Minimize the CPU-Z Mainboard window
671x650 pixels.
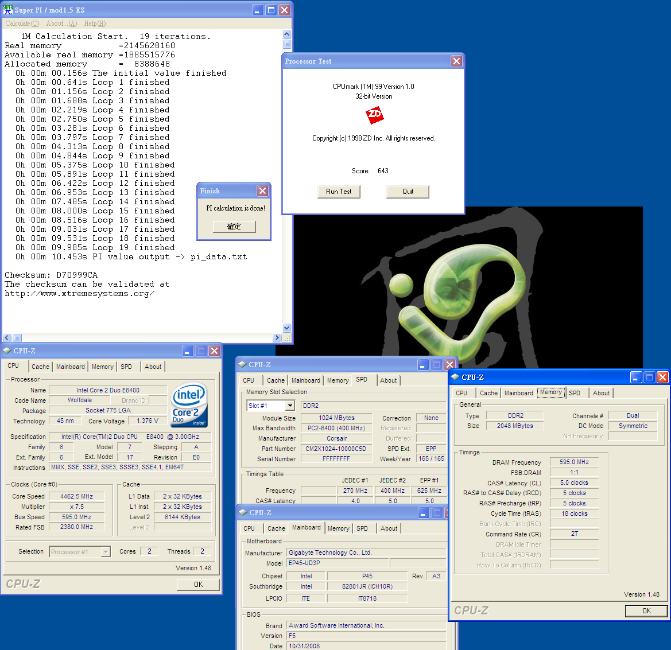tap(423, 512)
